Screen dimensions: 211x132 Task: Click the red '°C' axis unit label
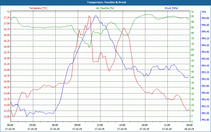8,12
